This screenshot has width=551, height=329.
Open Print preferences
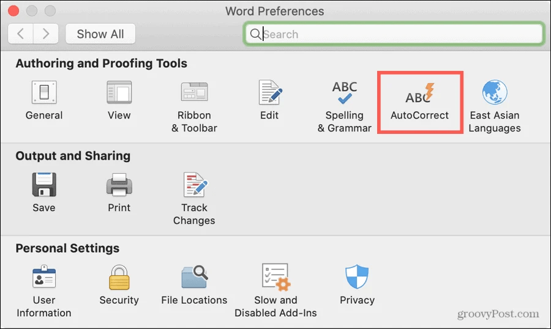click(x=119, y=193)
